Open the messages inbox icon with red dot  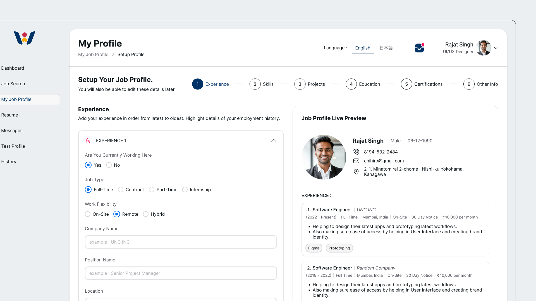point(419,48)
